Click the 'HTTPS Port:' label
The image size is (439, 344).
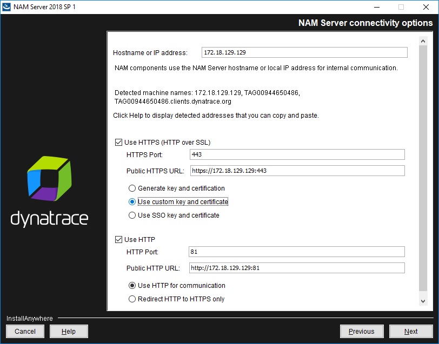click(144, 154)
